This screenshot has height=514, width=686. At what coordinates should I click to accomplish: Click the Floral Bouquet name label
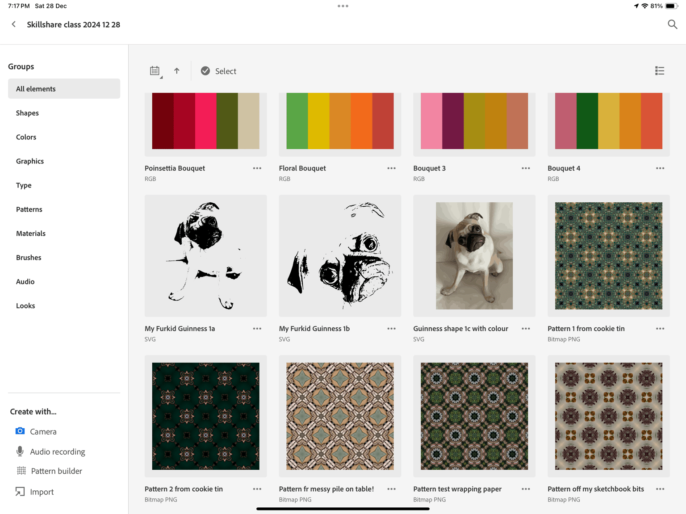pos(302,168)
